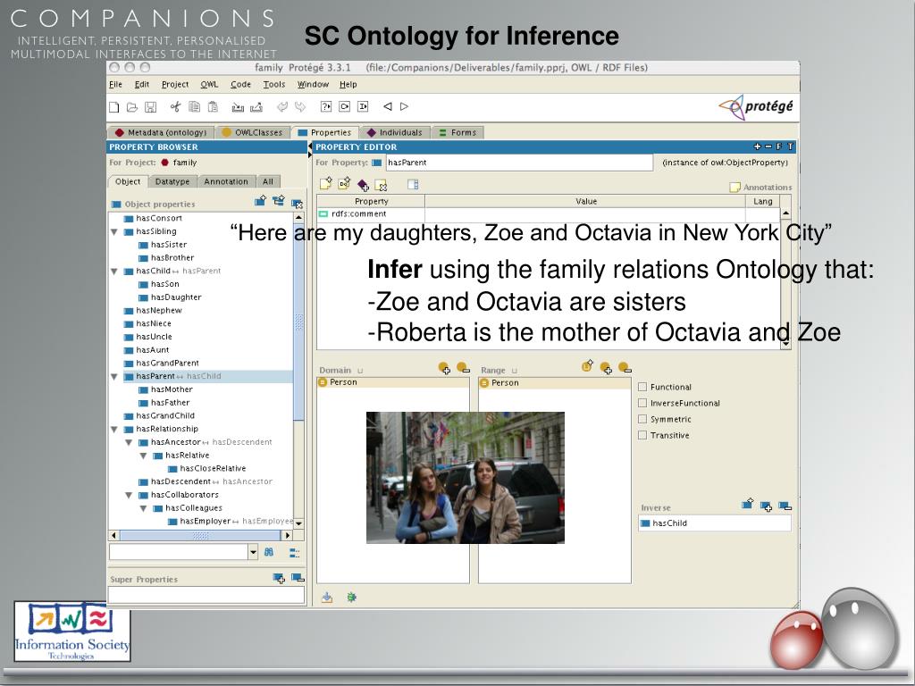The width and height of the screenshot is (915, 686).
Task: Select the Forms tab
Action: point(457,132)
